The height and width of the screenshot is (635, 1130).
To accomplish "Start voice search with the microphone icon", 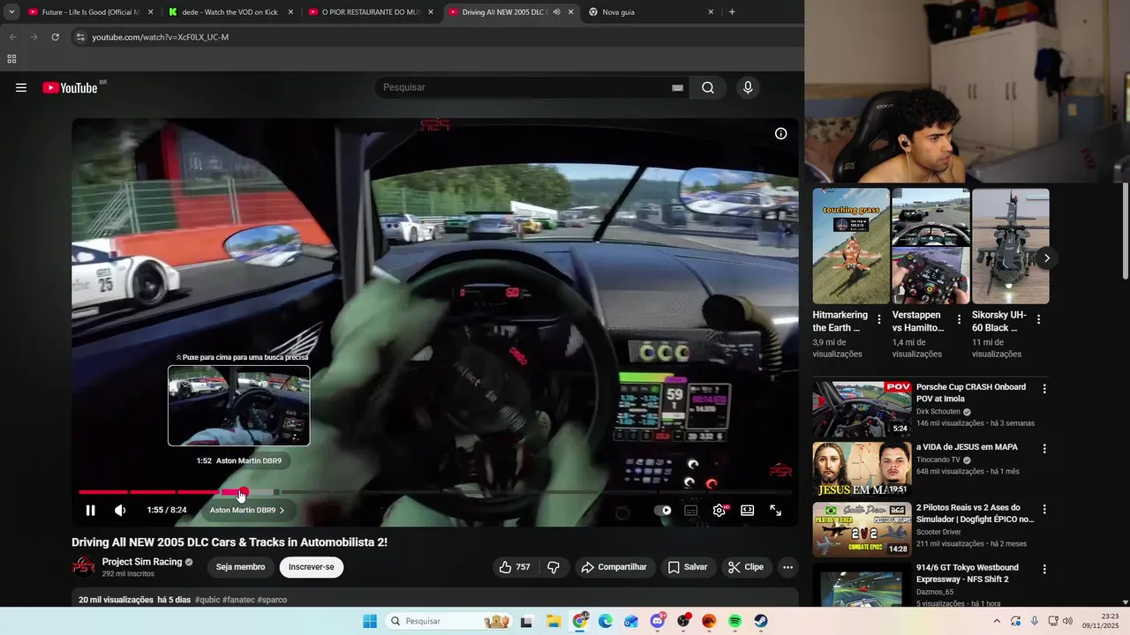I will 748,87.
